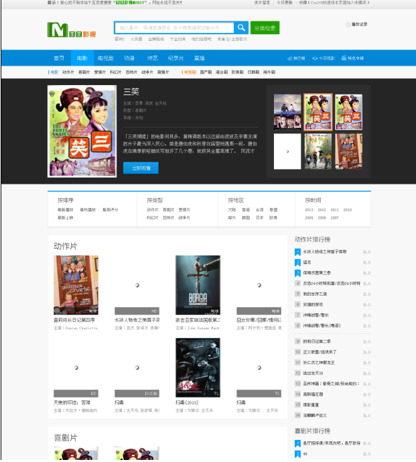Viewport: 416px width, 462px height.
Task: Filter region by 日本
Action: 259,218
